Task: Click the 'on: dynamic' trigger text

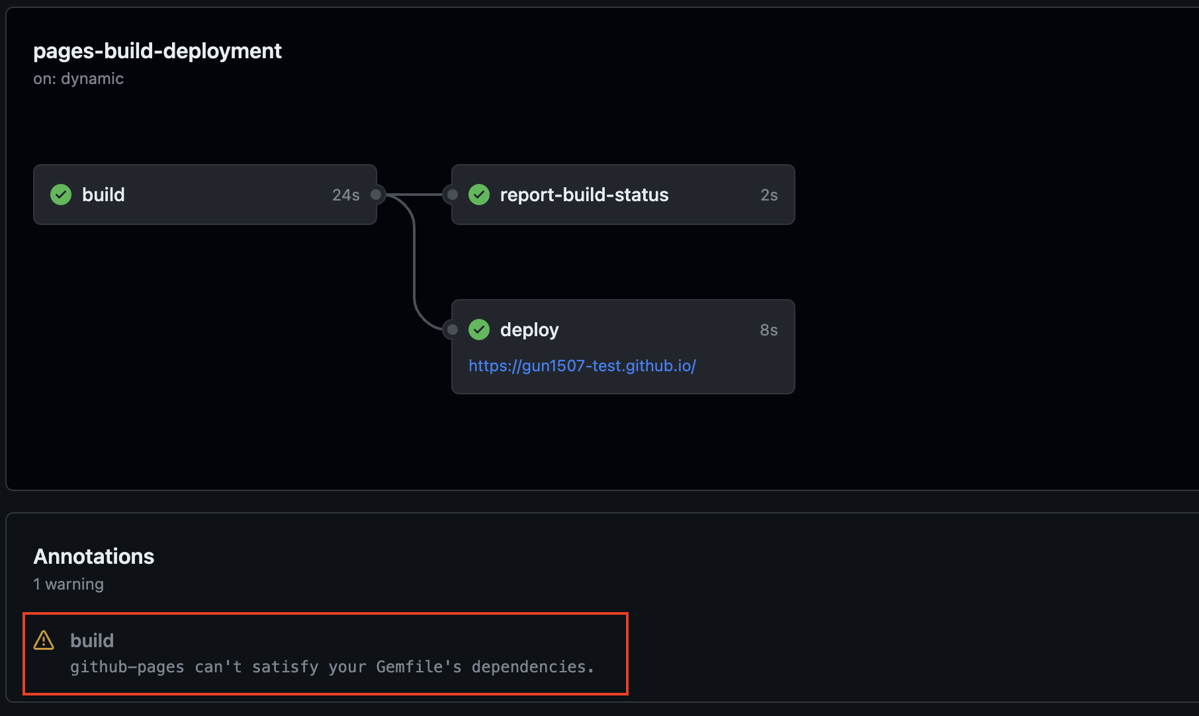Action: point(78,79)
